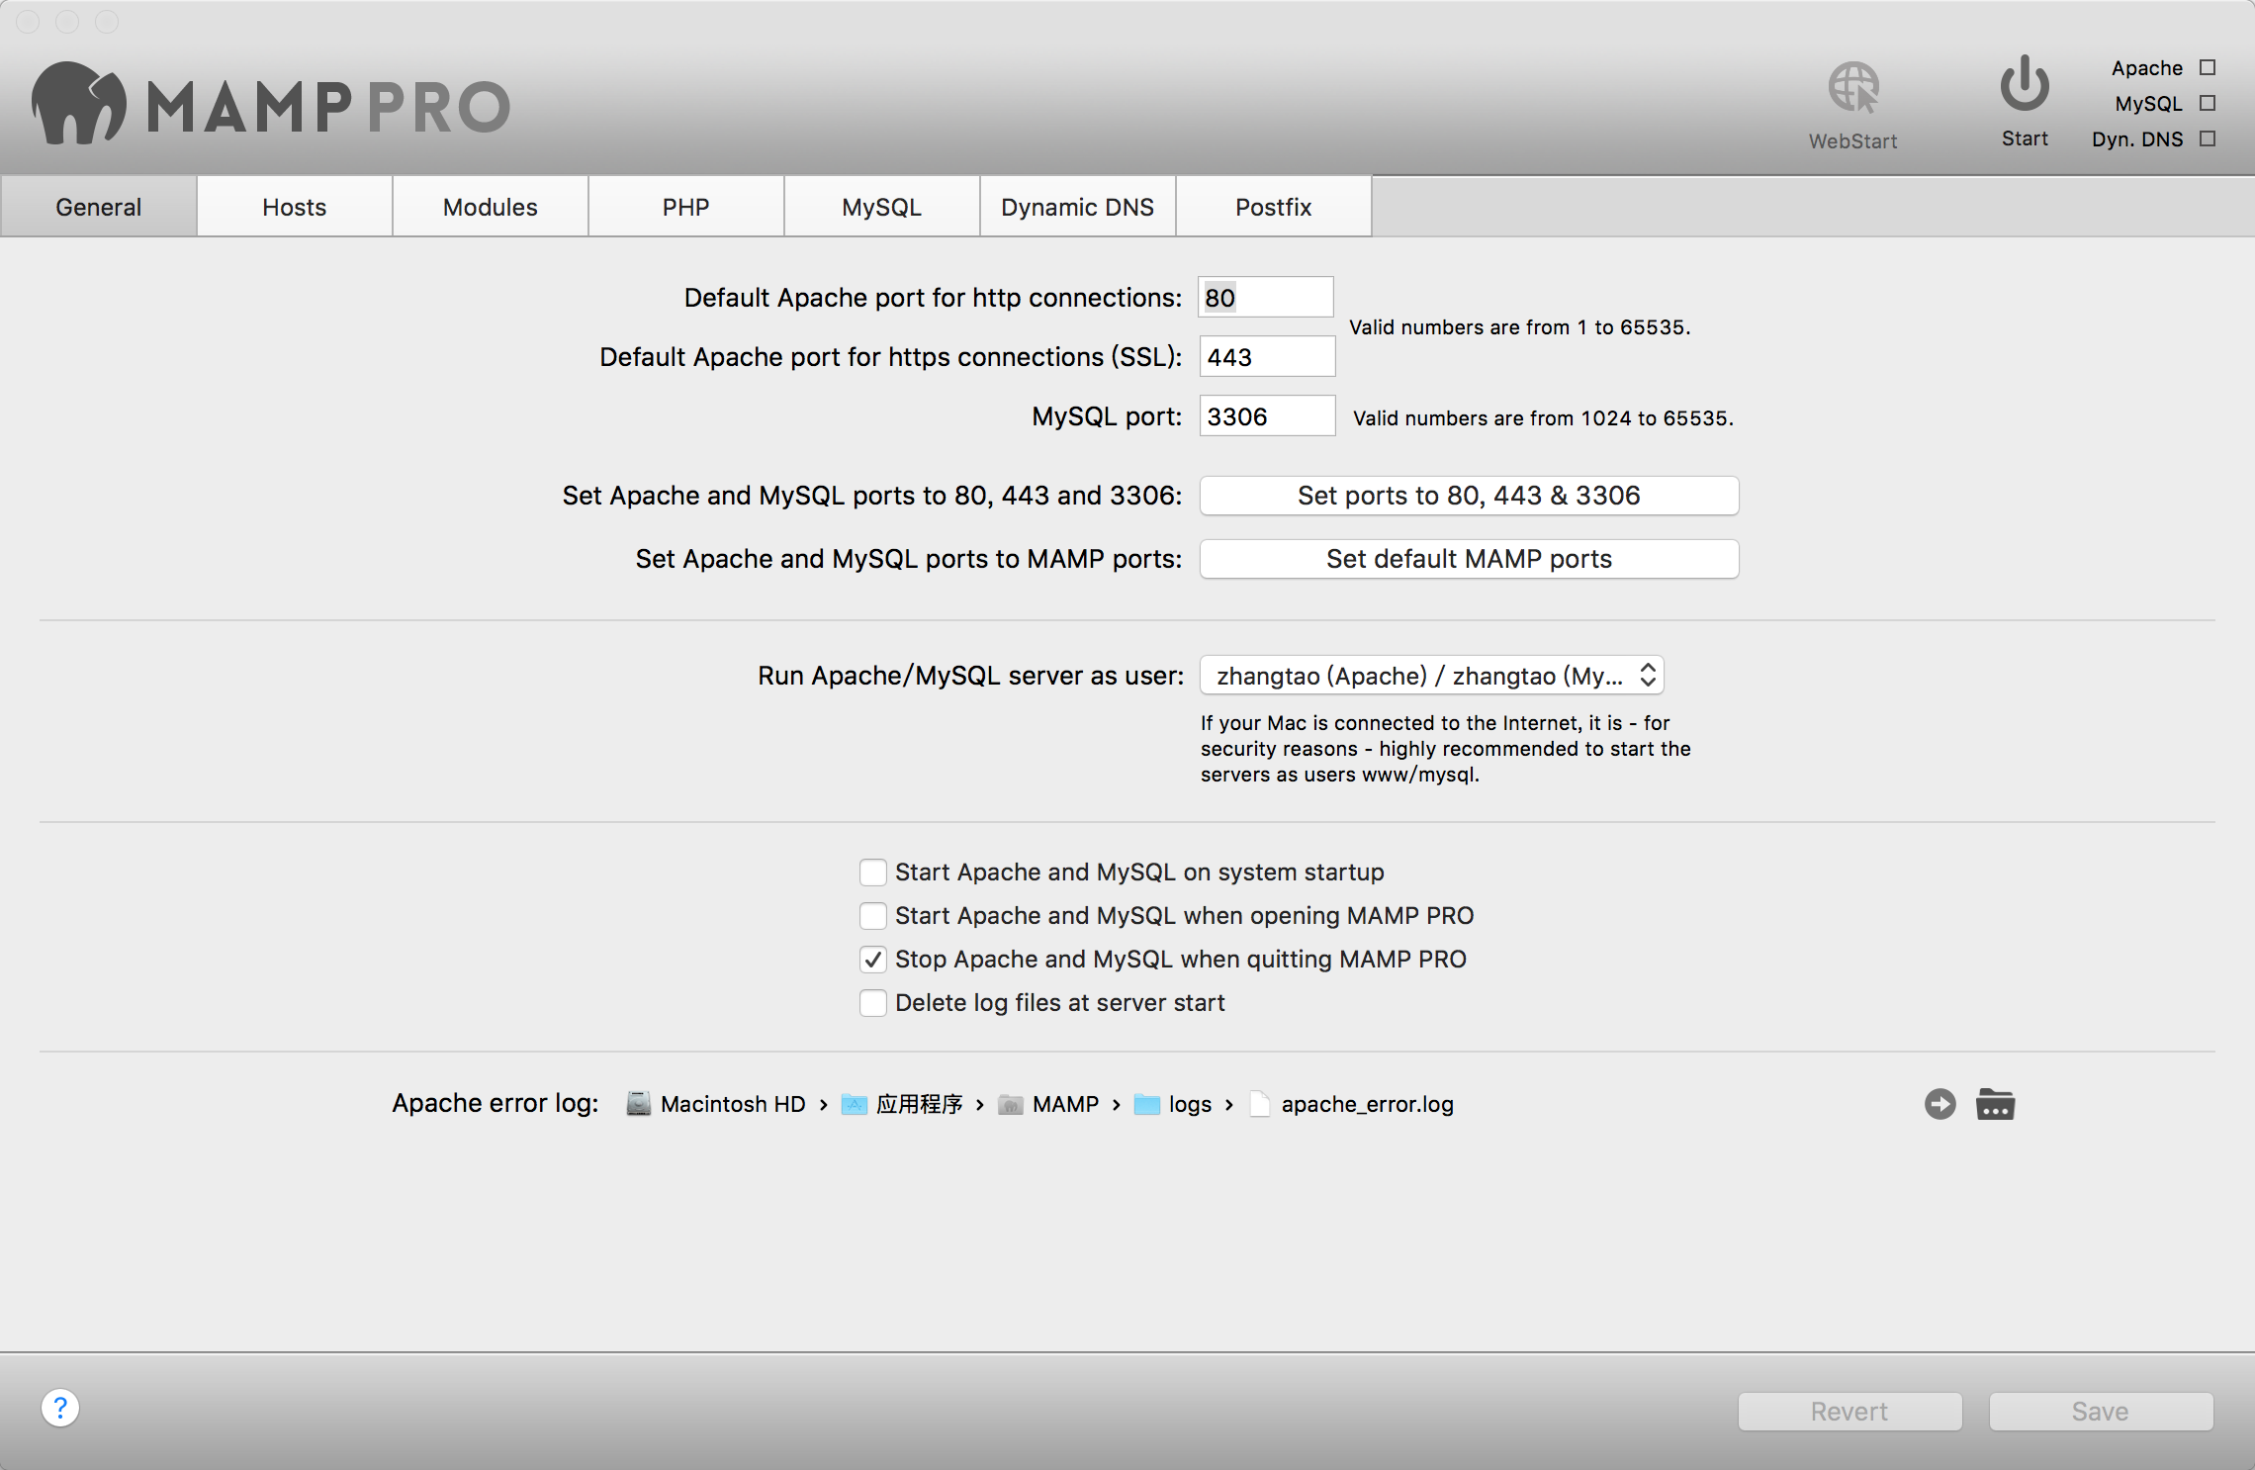Screen dimensions: 2255x1470
Task: Click the 'Run Apache/MySQL server as user:' label
Action: (970, 676)
